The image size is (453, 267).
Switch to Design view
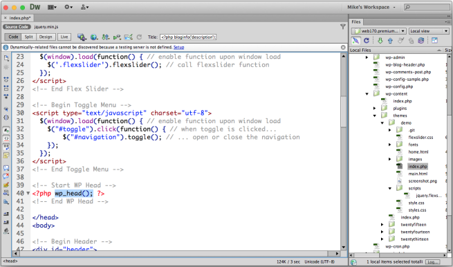click(x=46, y=37)
